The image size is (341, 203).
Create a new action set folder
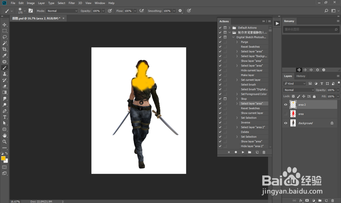pyautogui.click(x=250, y=152)
